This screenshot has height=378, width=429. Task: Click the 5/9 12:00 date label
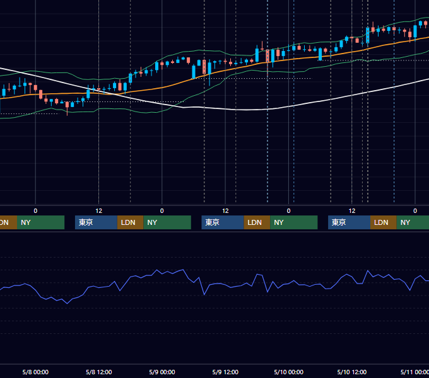click(225, 372)
